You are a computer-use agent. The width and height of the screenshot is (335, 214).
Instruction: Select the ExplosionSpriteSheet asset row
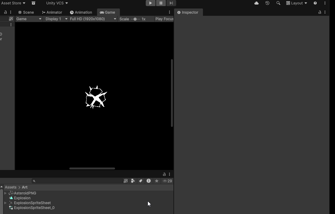(x=88, y=203)
